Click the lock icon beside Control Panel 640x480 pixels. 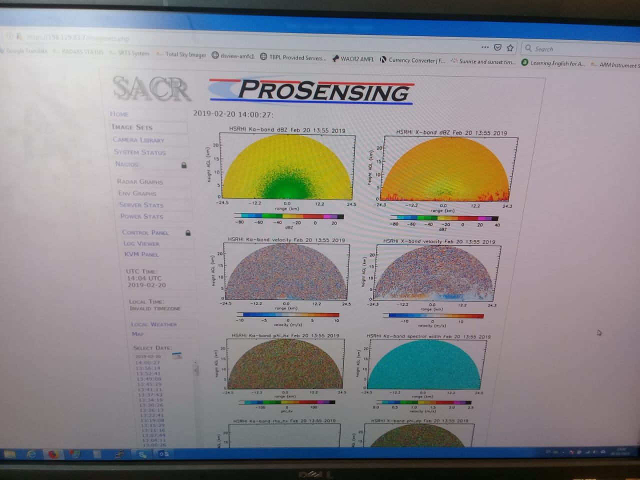pos(188,233)
